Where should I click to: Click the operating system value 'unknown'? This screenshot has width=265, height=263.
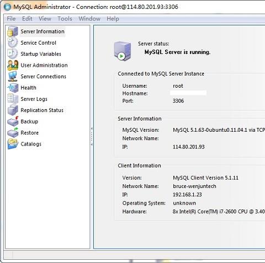184,203
